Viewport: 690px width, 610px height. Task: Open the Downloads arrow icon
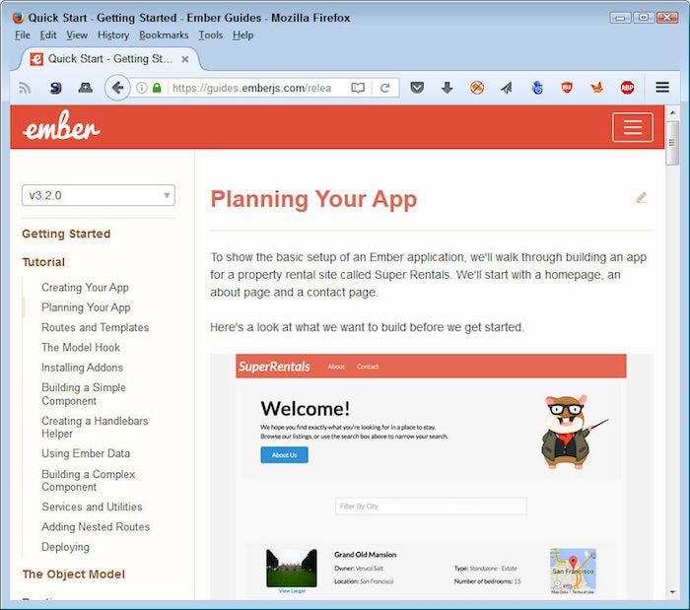(x=448, y=88)
